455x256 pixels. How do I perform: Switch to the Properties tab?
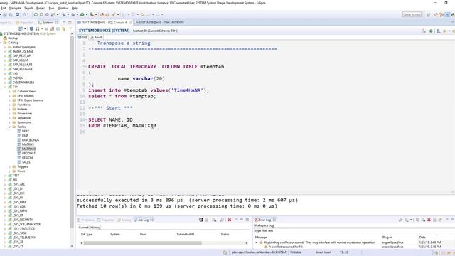(106, 220)
